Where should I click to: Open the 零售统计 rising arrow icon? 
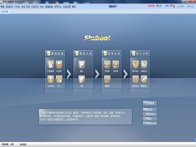click(144, 80)
